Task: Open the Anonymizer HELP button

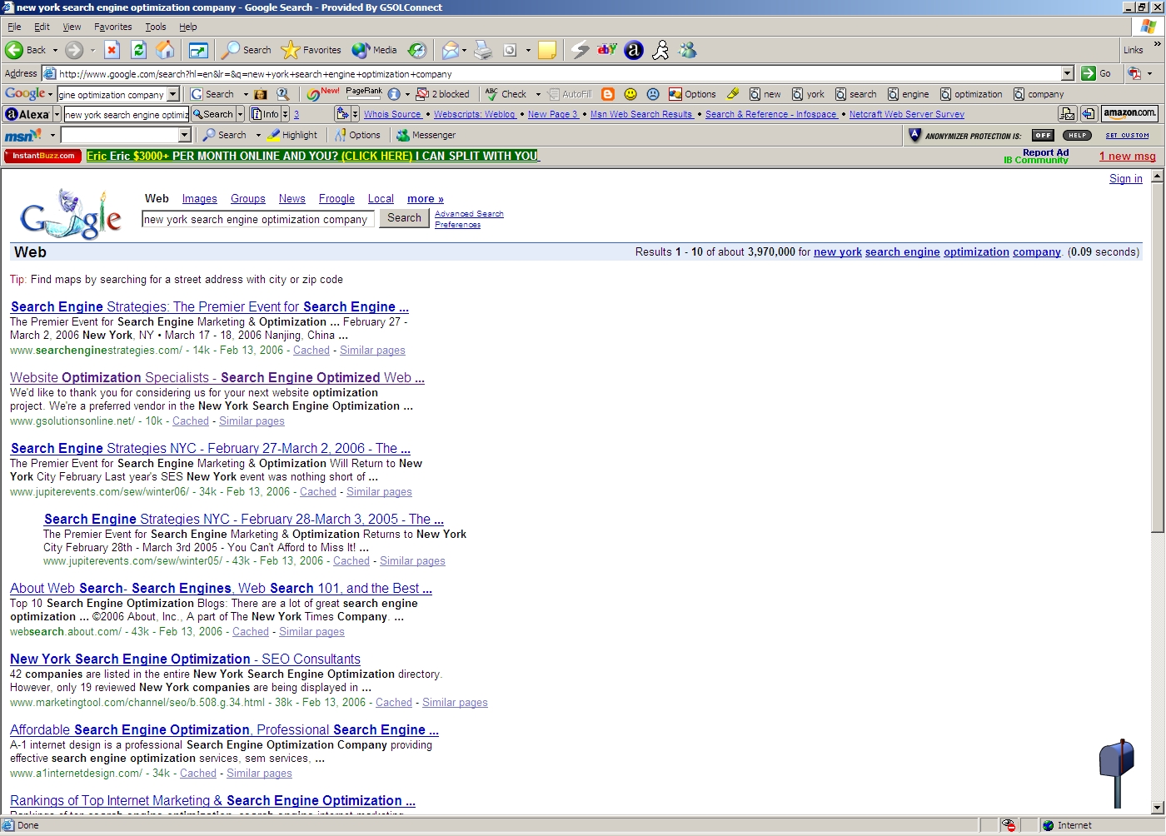Action: pos(1077,135)
